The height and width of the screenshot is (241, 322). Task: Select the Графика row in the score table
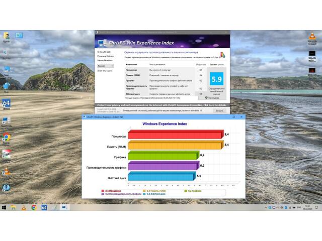click(x=166, y=80)
